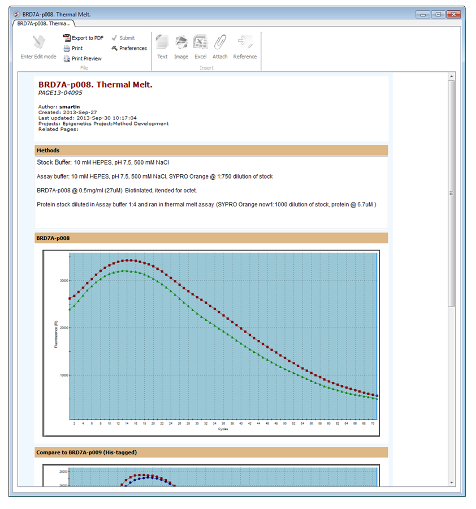Click the vertical scrollbar thumb
Screen dimensions: 476x509
(x=451, y=192)
